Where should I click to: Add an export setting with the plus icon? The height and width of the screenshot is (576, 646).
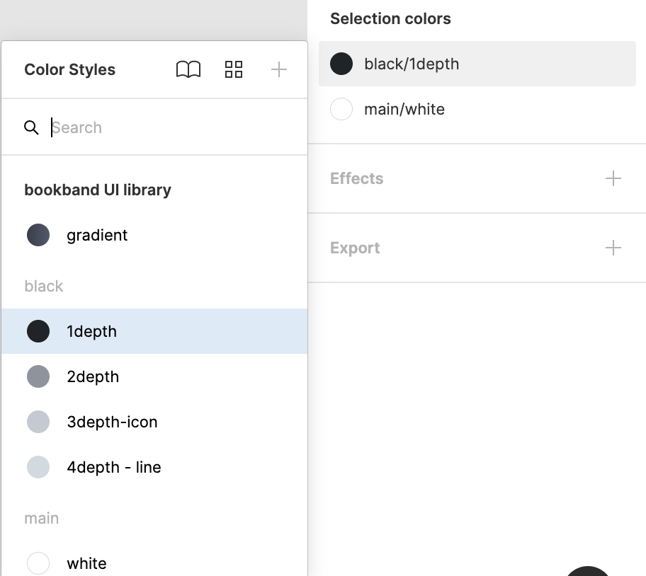coord(613,248)
